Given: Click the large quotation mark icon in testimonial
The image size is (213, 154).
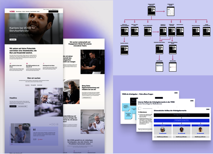Looking at the screenshot, I should pyautogui.click(x=34, y=129).
